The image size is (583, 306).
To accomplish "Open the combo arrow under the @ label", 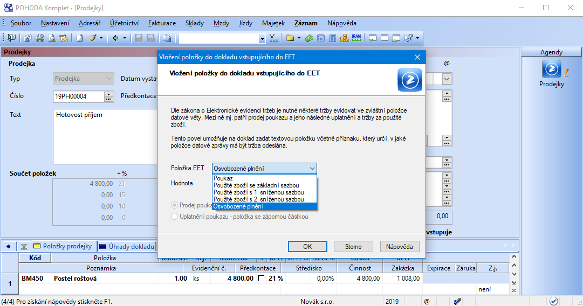I will tap(447, 79).
